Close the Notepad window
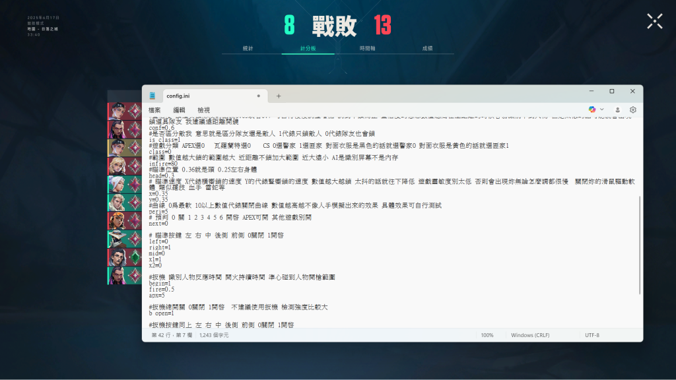Image resolution: width=676 pixels, height=380 pixels. [x=632, y=91]
